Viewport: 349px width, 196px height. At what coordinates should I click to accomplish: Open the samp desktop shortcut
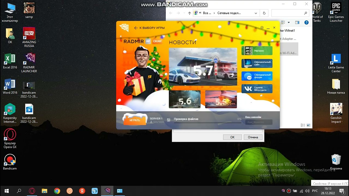click(x=29, y=11)
